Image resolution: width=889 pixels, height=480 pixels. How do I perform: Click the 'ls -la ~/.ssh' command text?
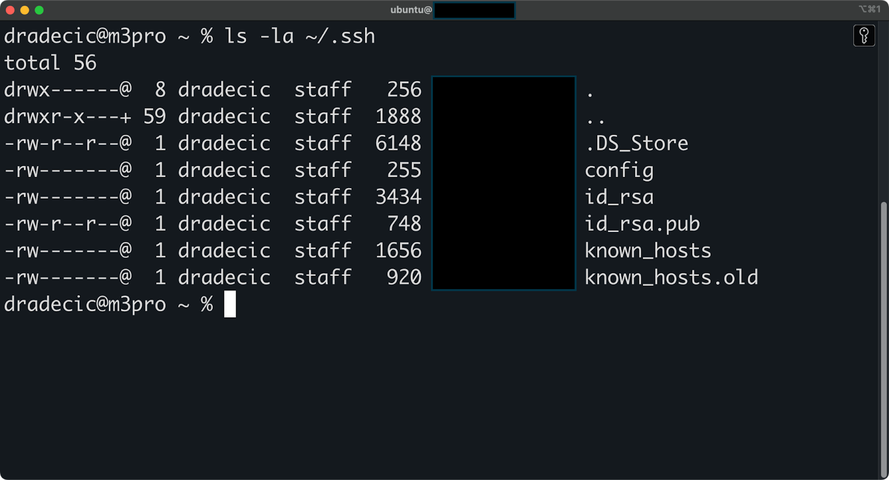click(300, 36)
